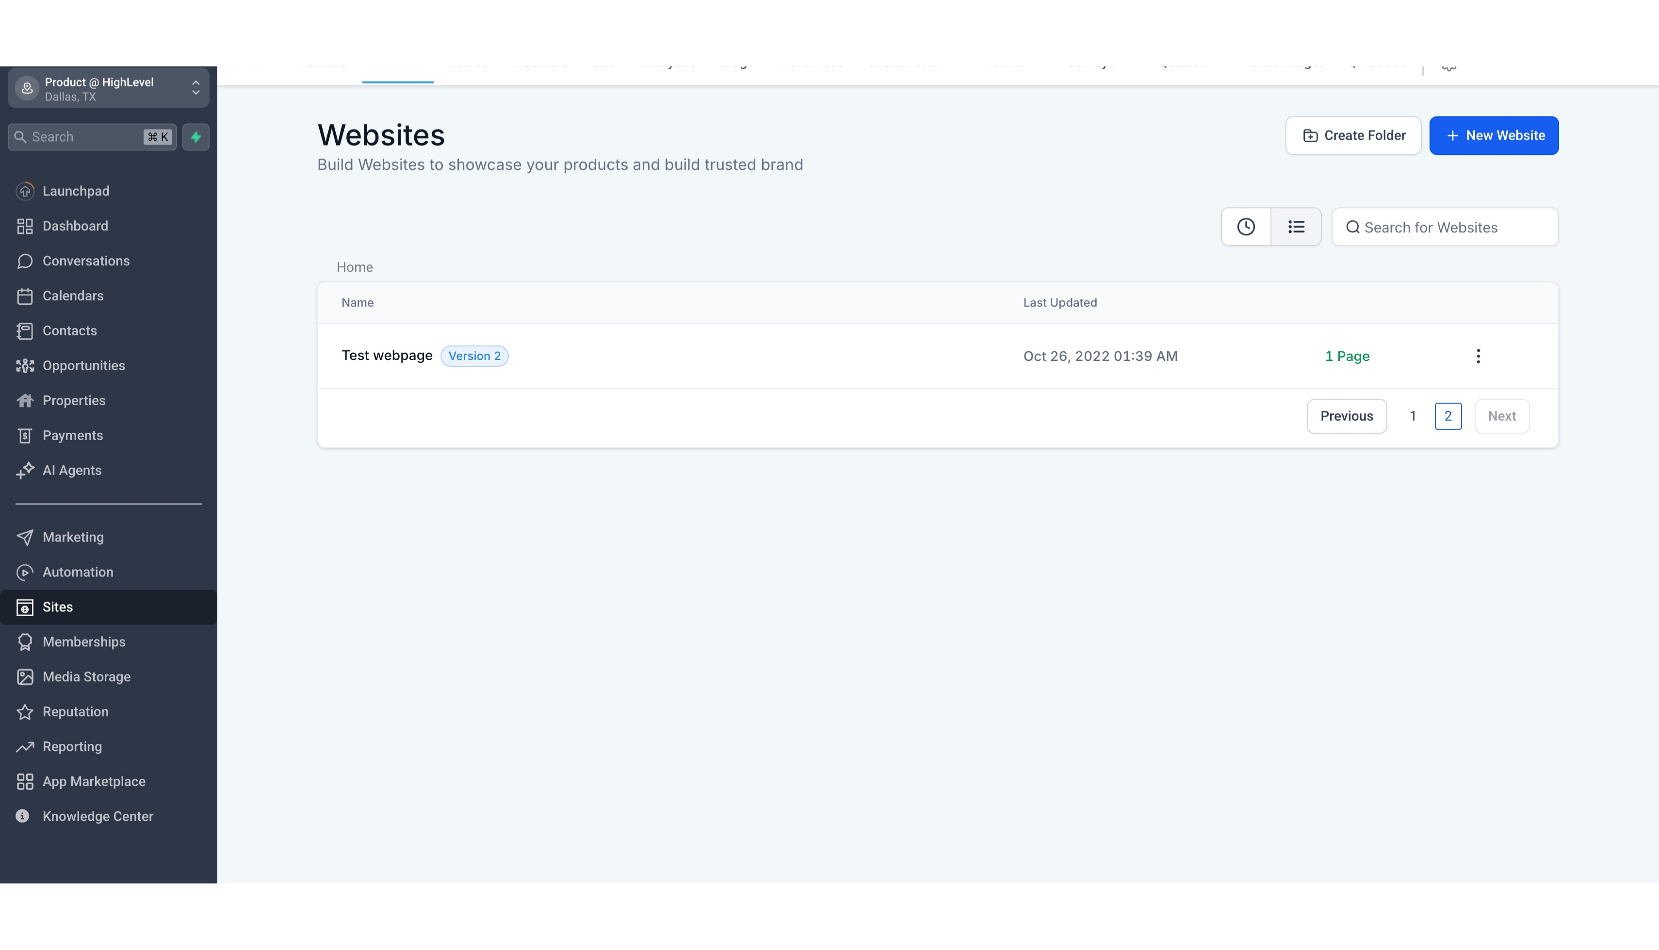Open the Automation menu item

point(78,572)
